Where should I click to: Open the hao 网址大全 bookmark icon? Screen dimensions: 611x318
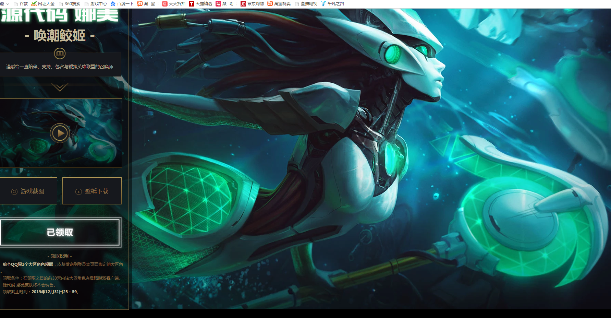click(34, 4)
